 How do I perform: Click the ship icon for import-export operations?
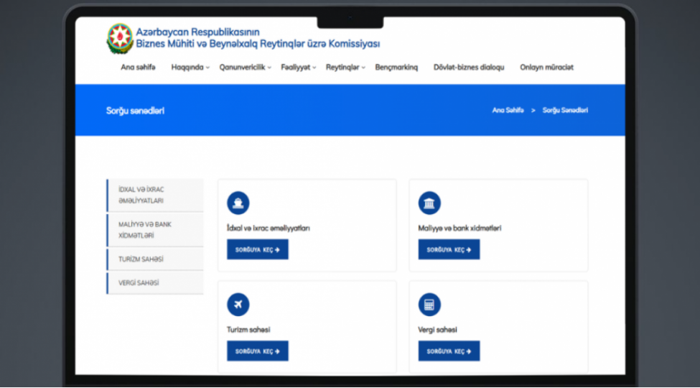click(x=238, y=203)
